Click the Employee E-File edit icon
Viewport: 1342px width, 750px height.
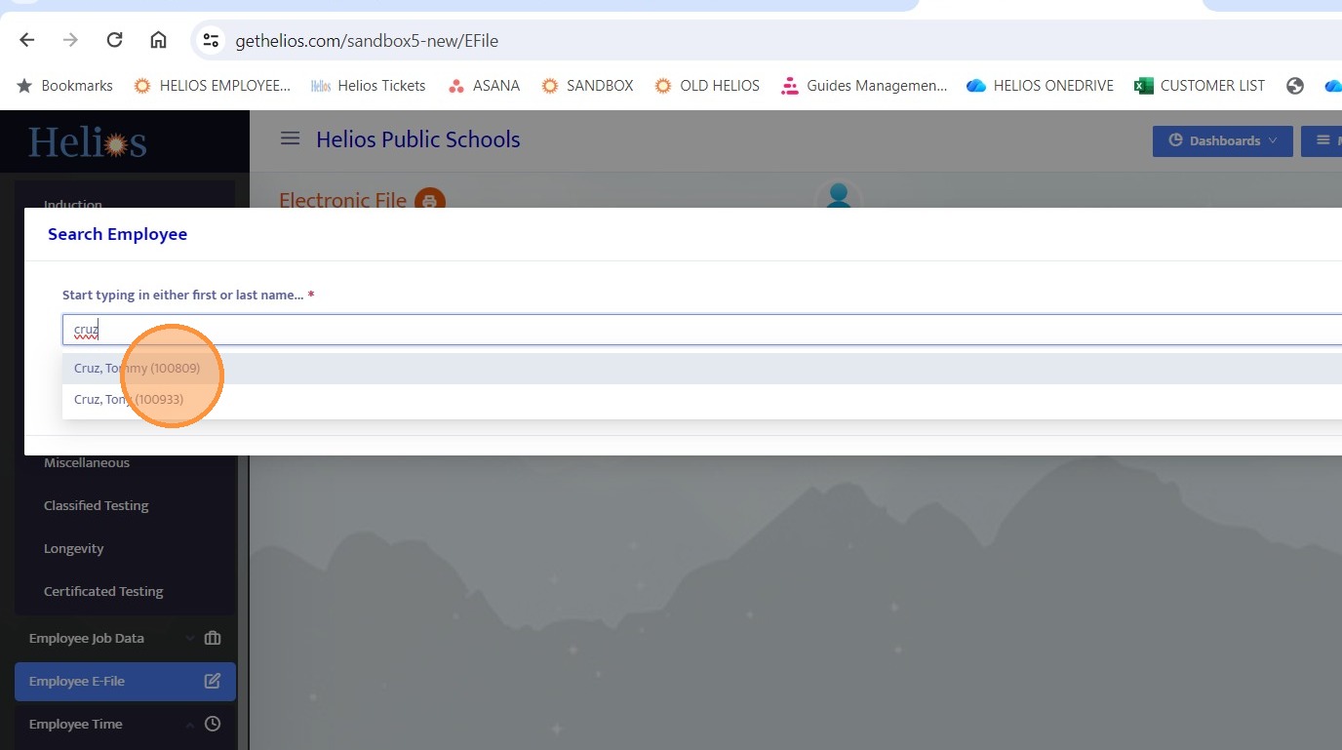[213, 682]
